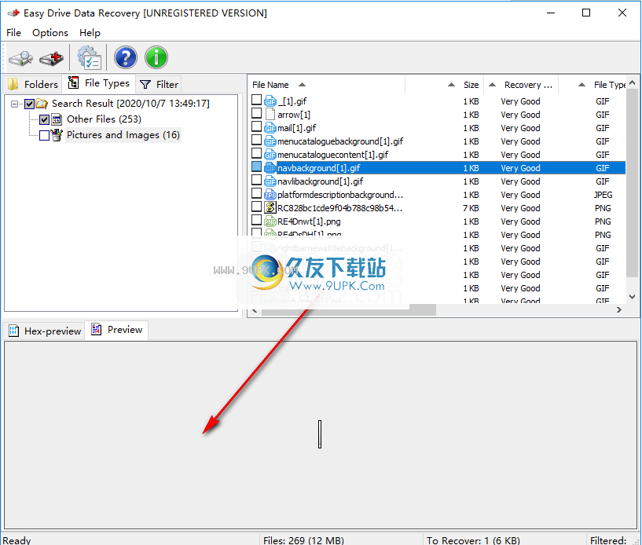Tick the checkbox for menucataloguebackground[1].gif

pos(257,141)
